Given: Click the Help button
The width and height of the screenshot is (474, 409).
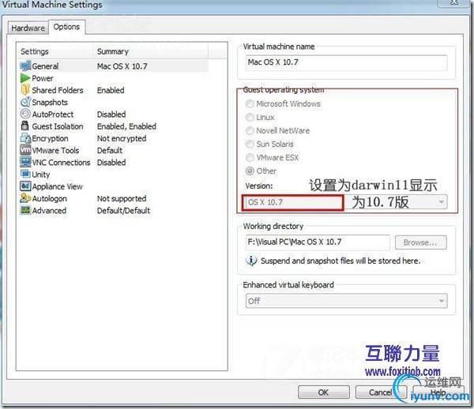Looking at the screenshot, I should [438, 392].
